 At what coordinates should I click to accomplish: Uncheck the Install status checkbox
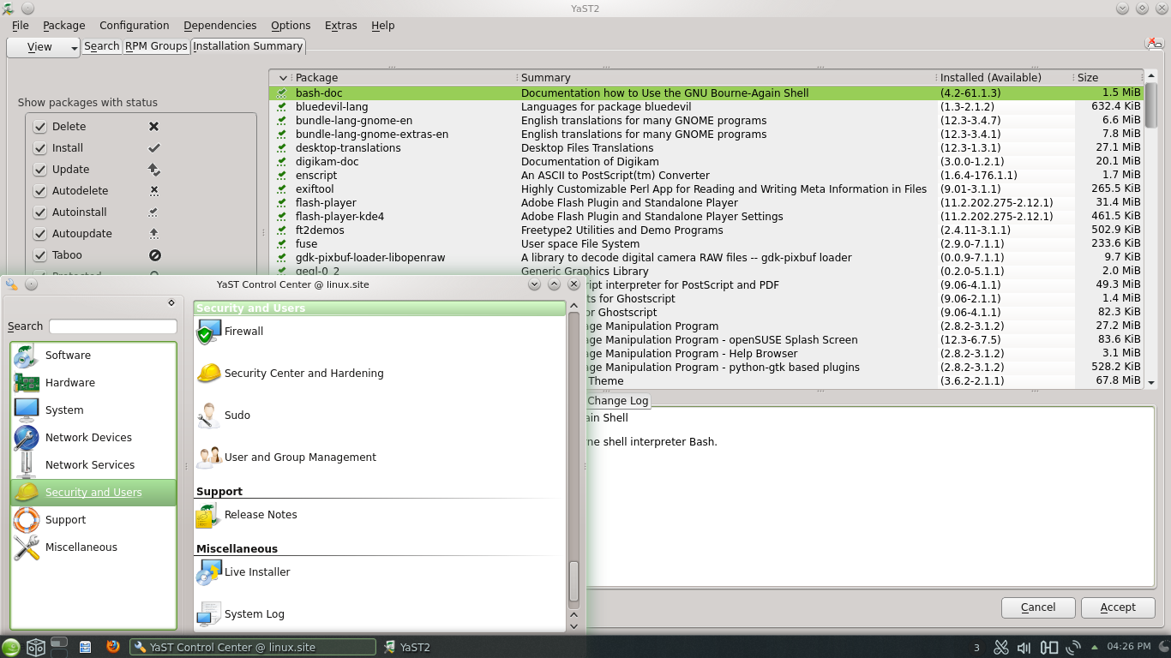point(39,148)
